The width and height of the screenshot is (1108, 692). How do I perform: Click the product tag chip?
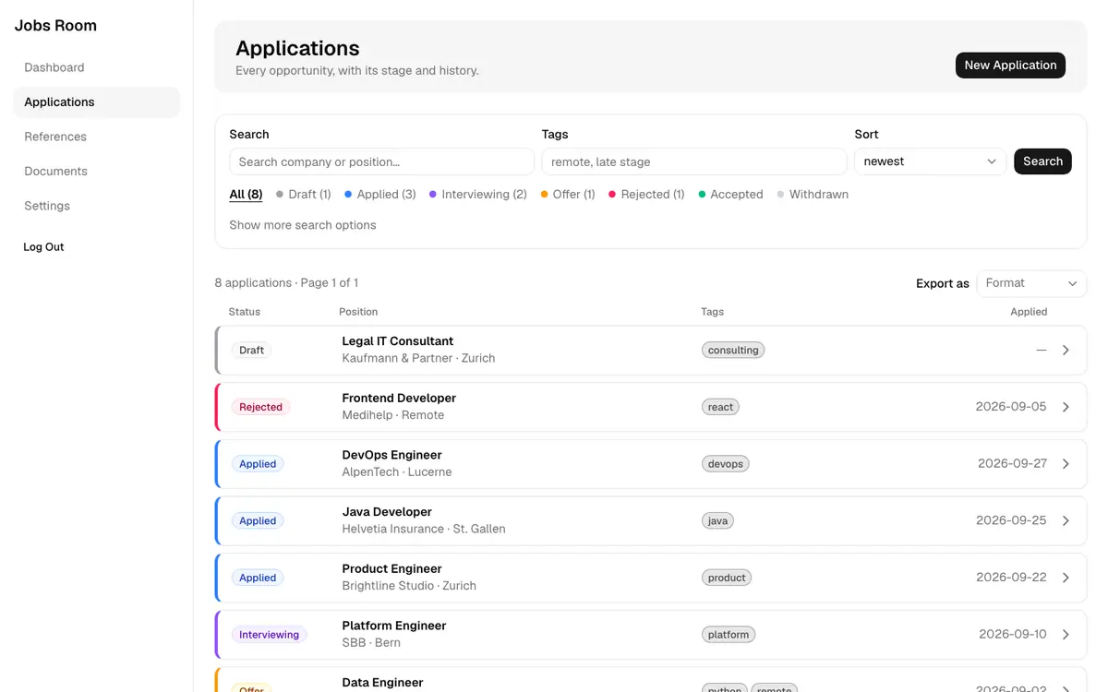727,578
